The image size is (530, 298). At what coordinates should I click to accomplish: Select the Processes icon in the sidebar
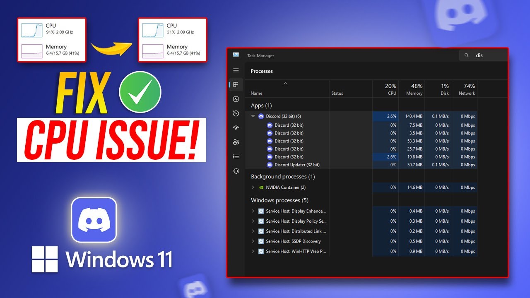[236, 85]
